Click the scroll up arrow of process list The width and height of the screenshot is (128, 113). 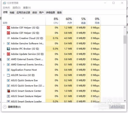tap(125, 27)
